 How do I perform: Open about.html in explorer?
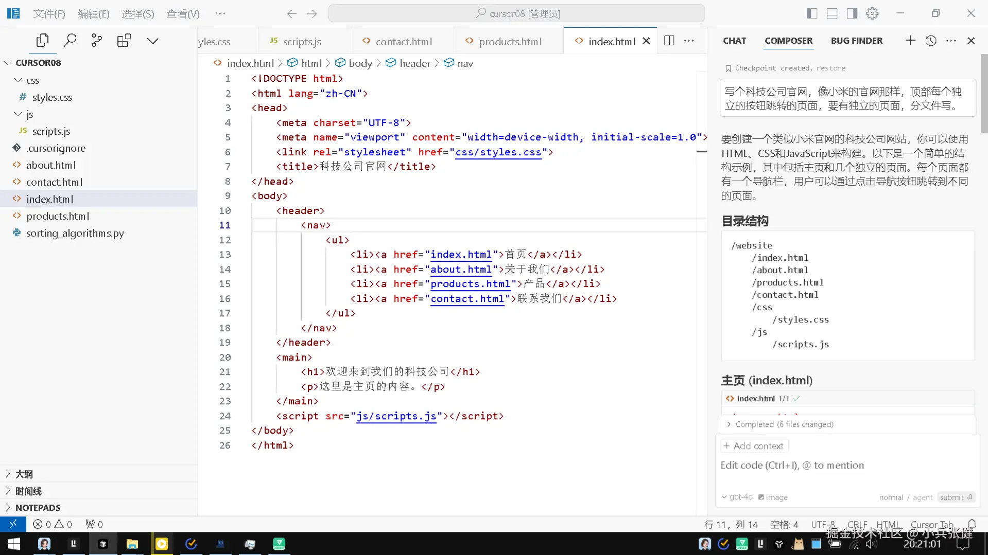pos(51,165)
